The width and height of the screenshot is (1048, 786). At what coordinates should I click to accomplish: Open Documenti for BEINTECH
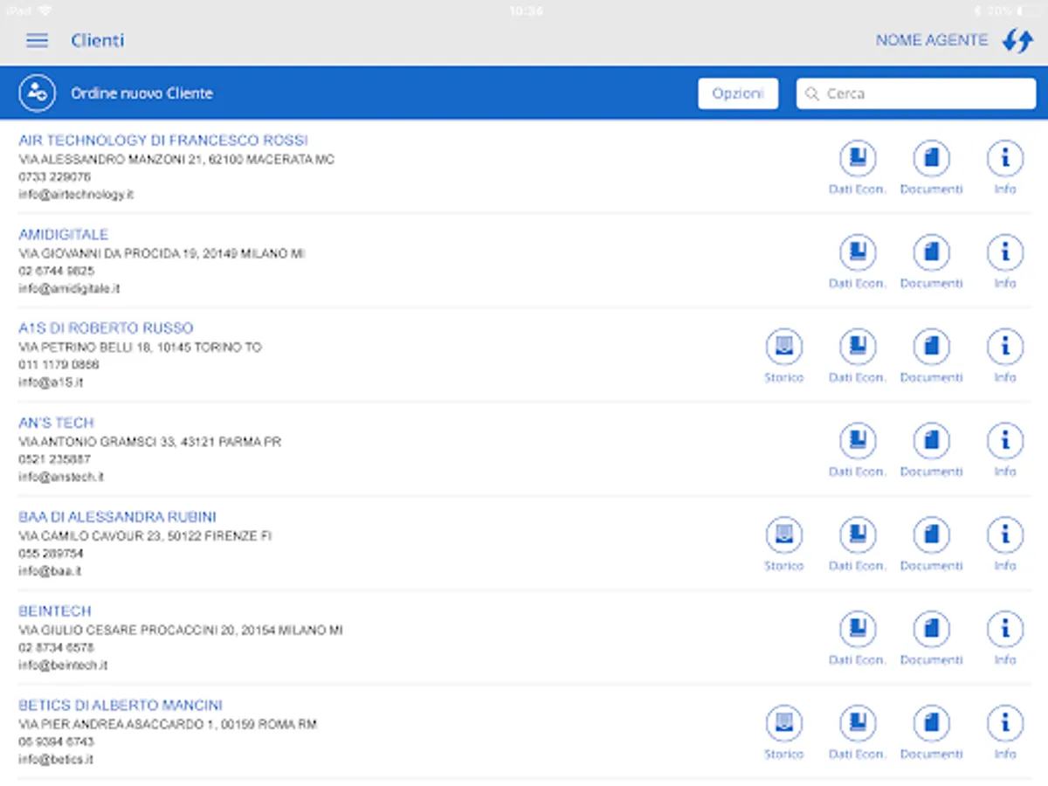point(931,639)
